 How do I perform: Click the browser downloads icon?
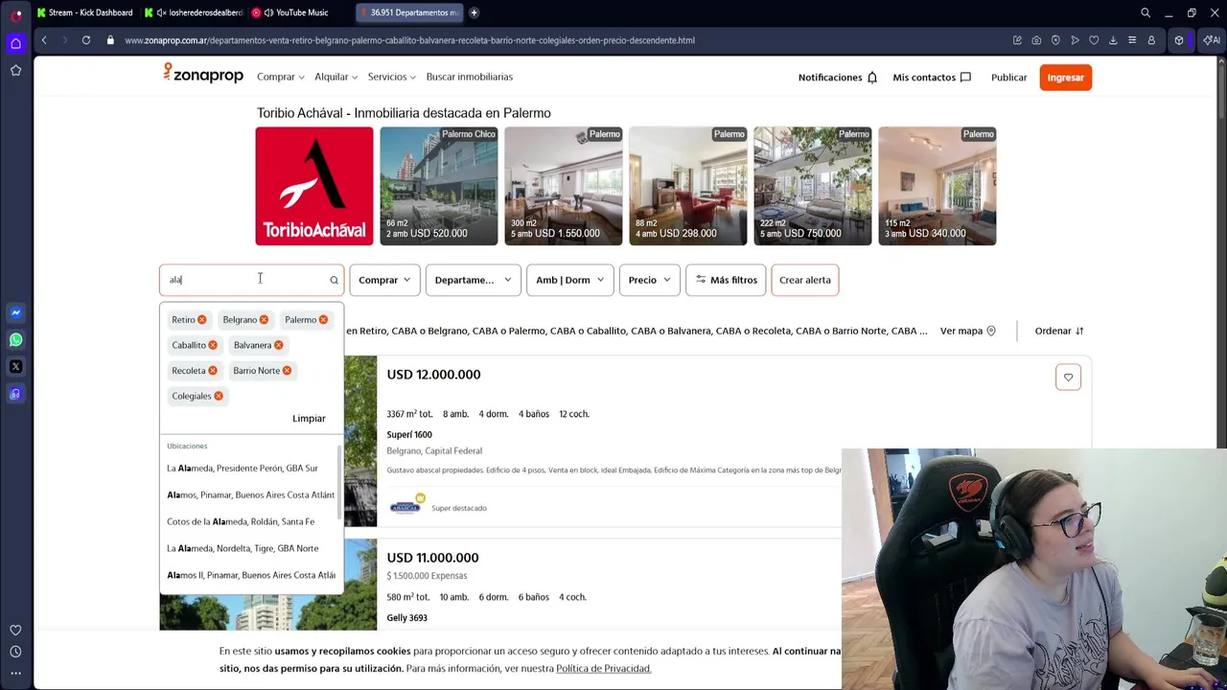click(1113, 40)
